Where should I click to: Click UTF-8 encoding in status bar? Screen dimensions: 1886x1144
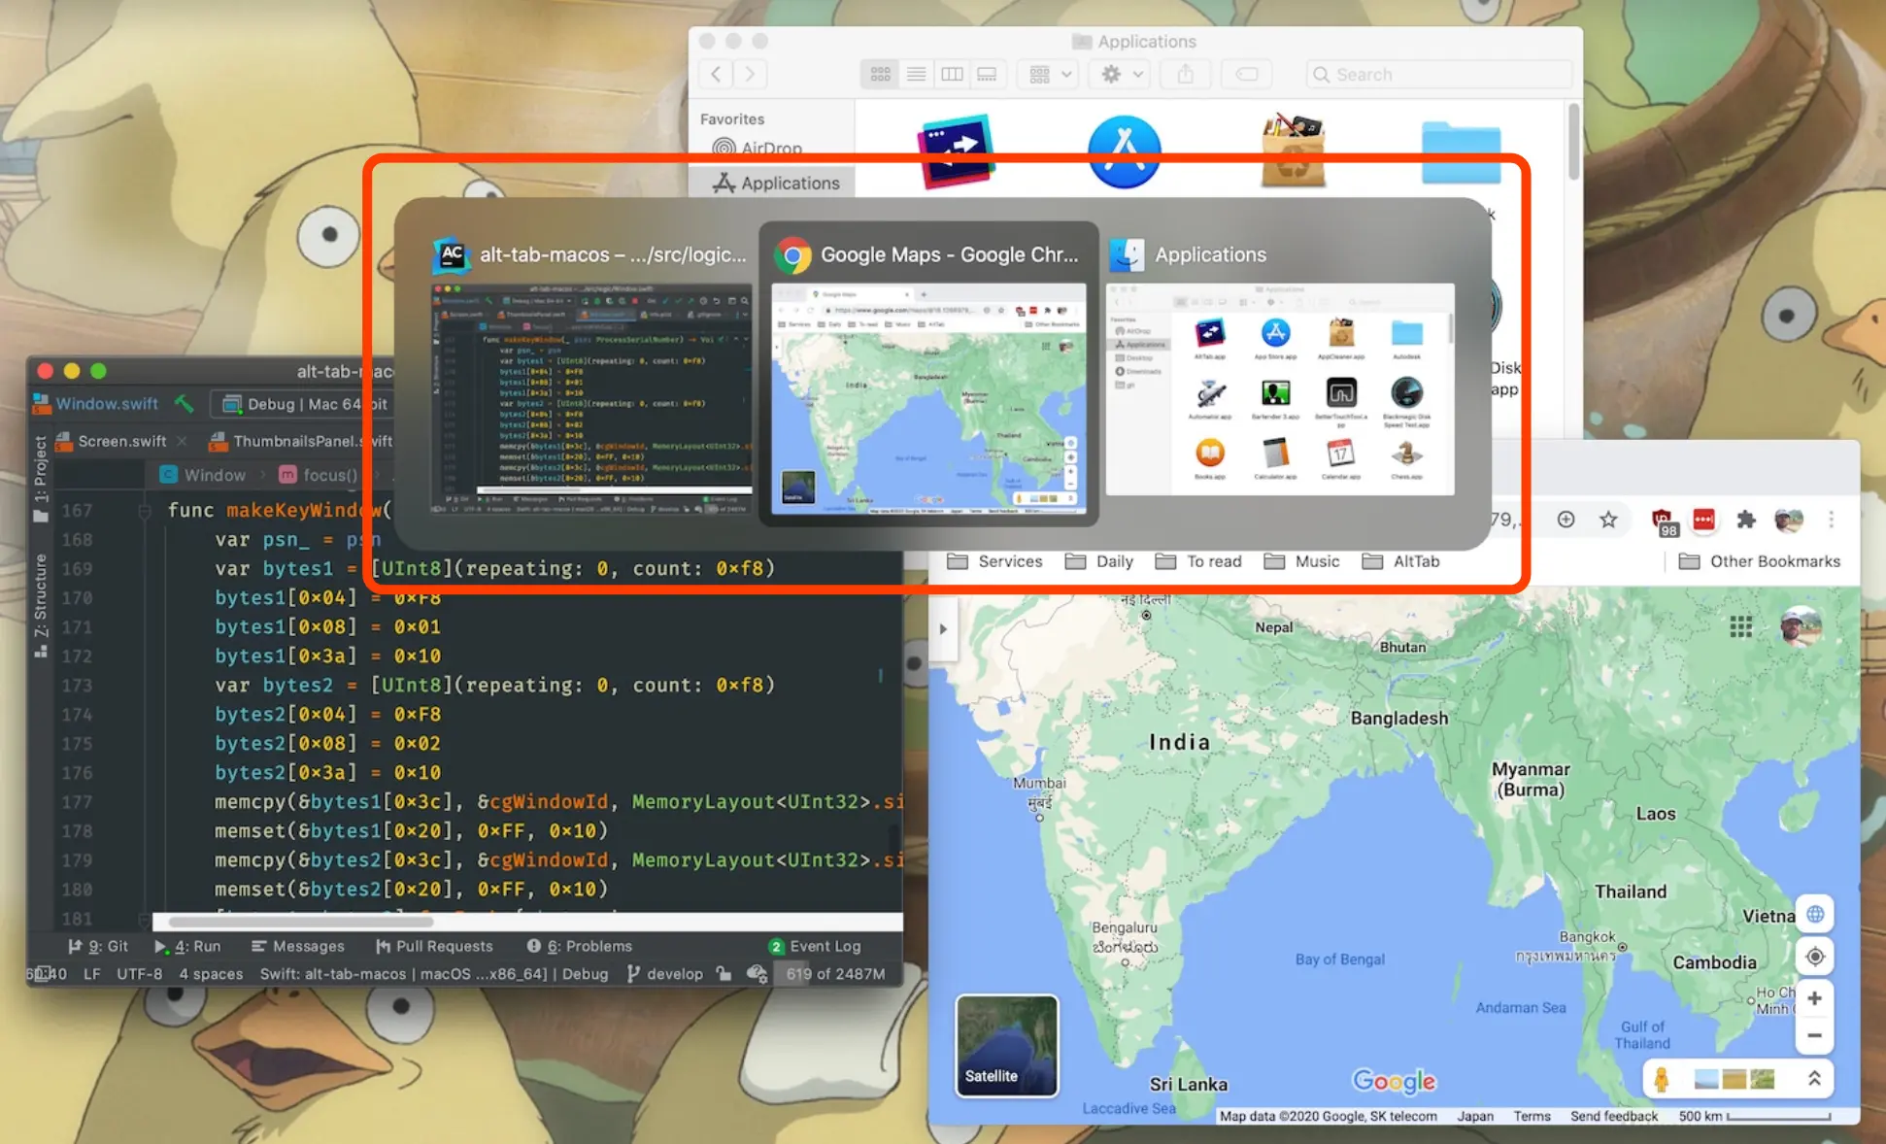point(140,974)
